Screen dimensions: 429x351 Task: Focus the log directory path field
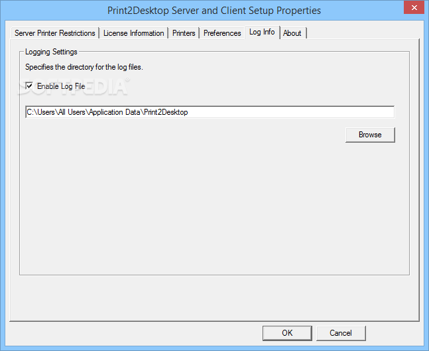(210, 112)
